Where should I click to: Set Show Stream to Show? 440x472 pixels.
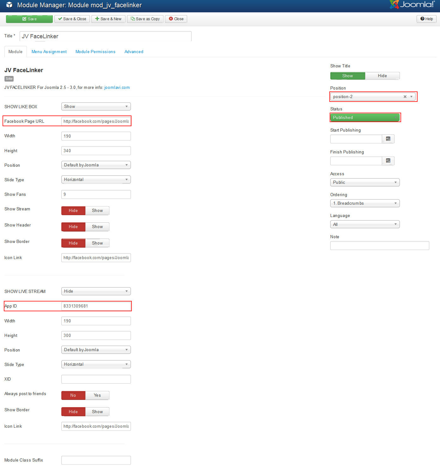[97, 211]
